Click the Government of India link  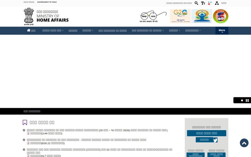pos(47,2)
